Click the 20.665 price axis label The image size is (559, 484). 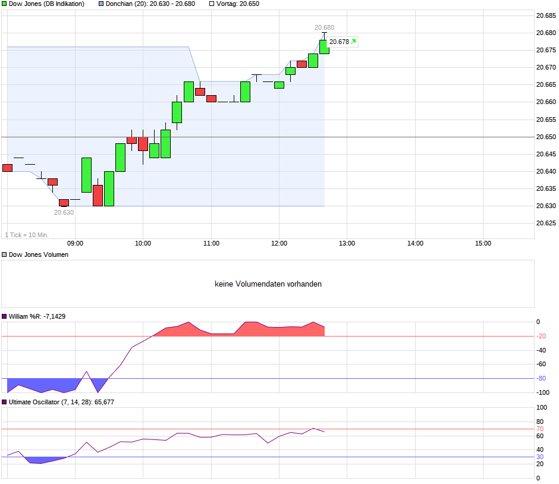tap(546, 84)
